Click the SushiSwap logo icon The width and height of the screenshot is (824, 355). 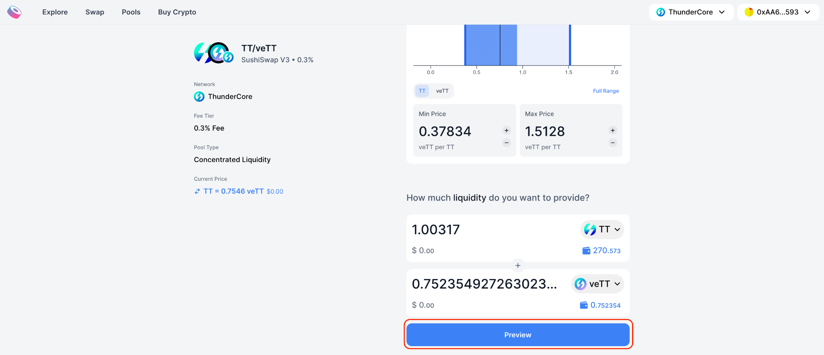(x=14, y=12)
